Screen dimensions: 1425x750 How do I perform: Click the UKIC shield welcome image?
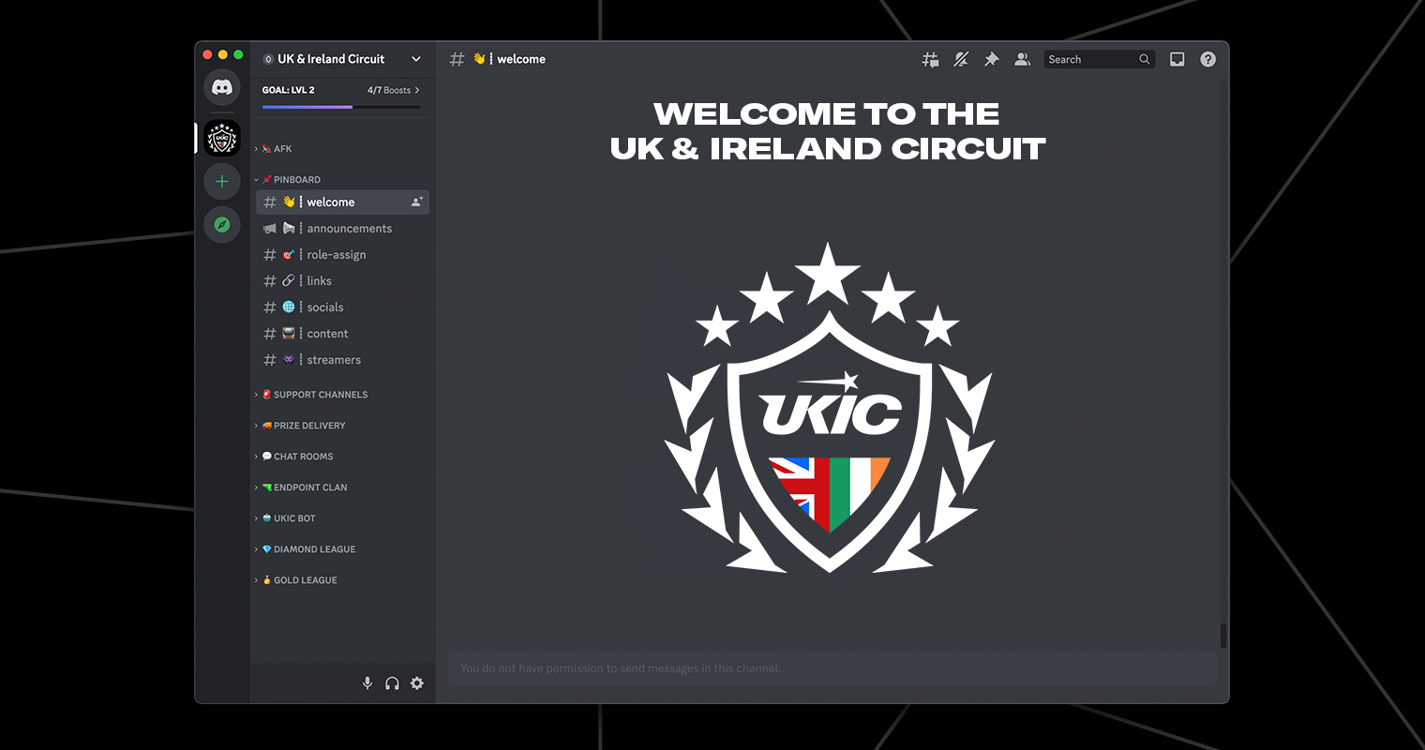[830, 409]
